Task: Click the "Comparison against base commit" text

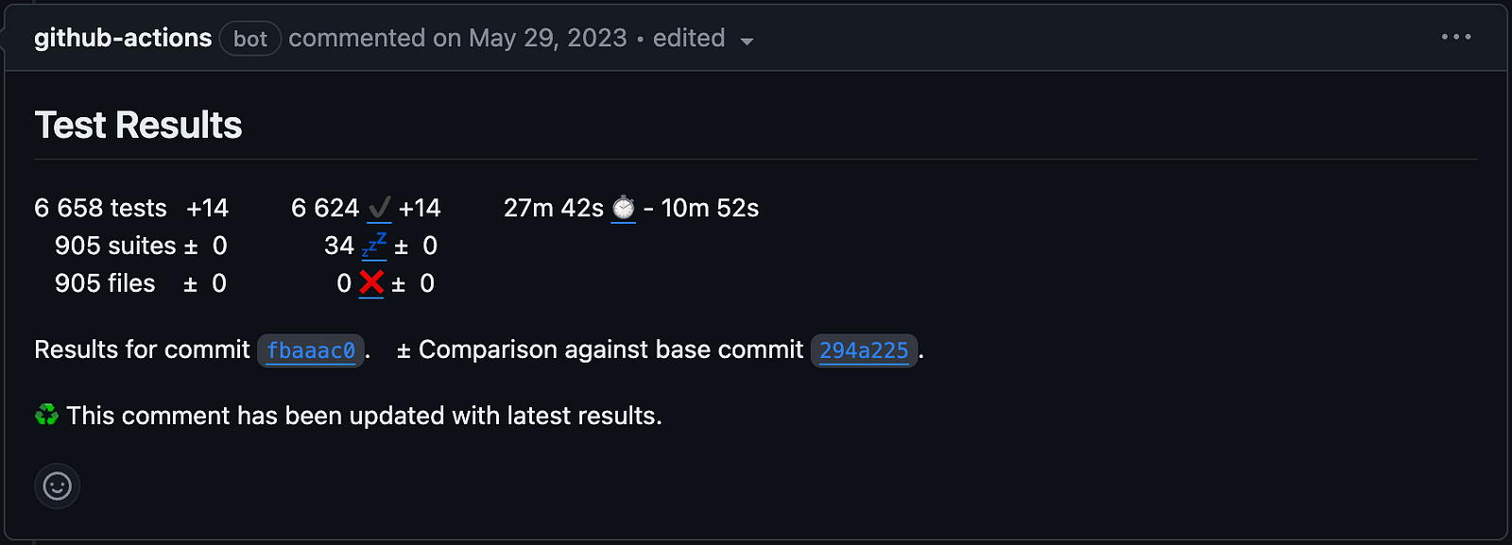Action: point(610,349)
